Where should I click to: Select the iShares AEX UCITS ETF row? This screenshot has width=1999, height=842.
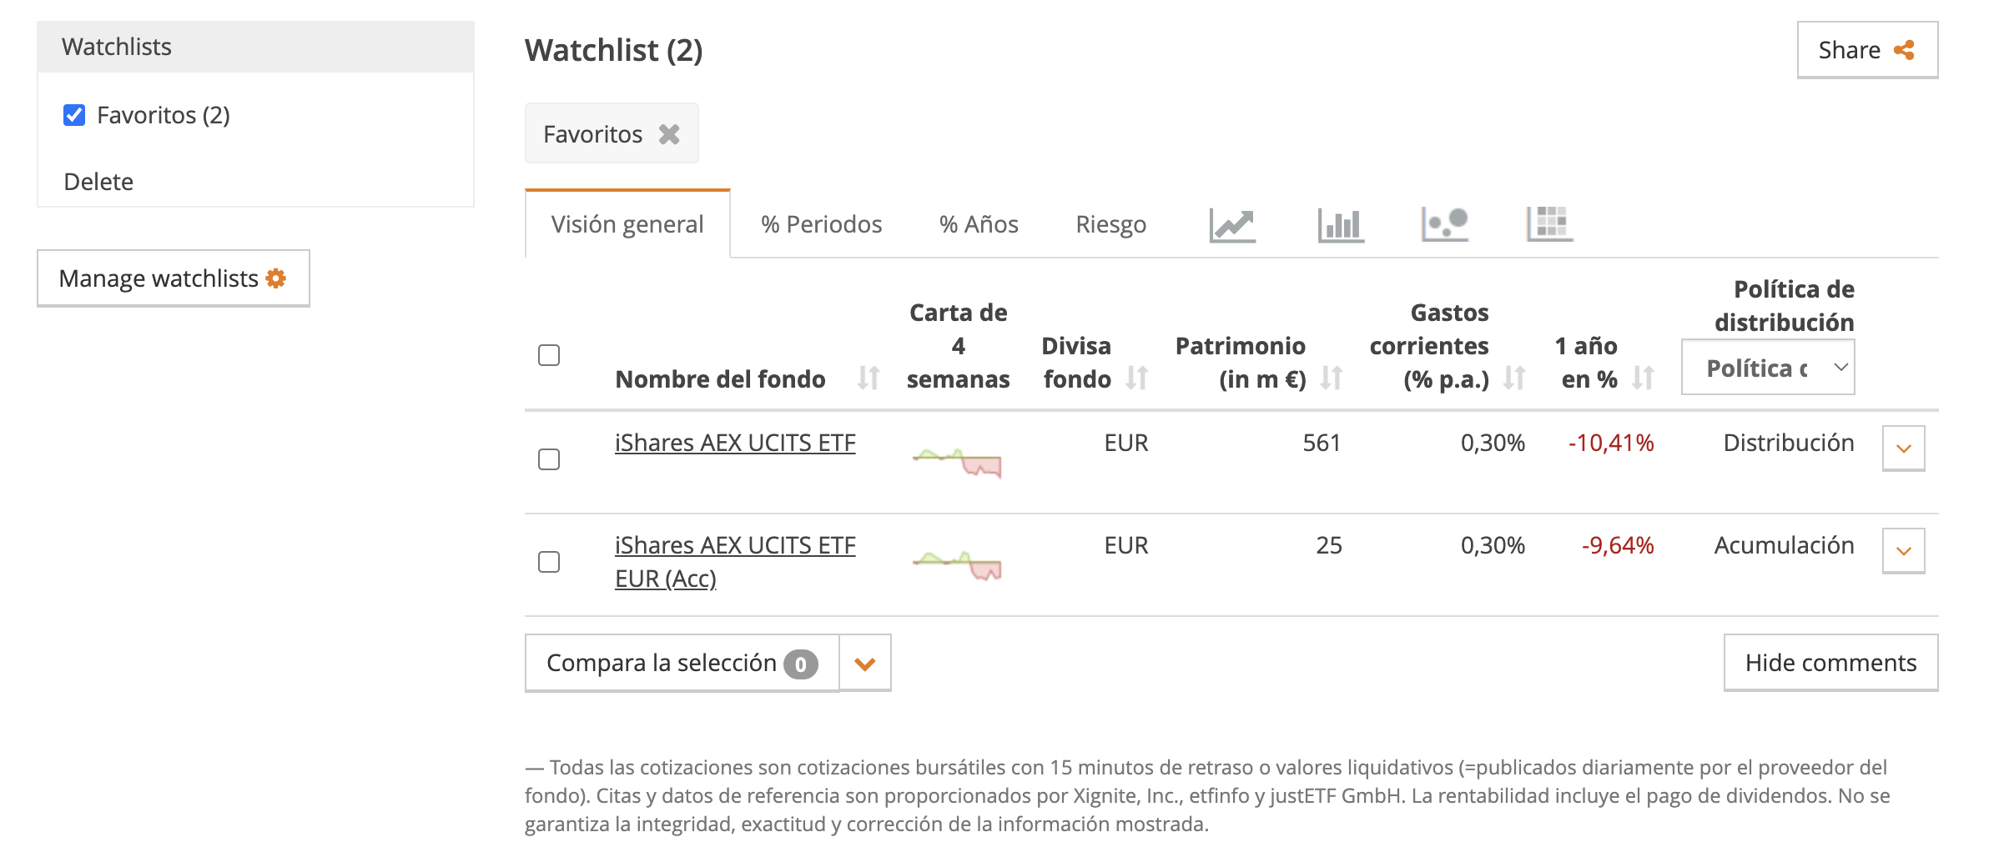pos(549,459)
